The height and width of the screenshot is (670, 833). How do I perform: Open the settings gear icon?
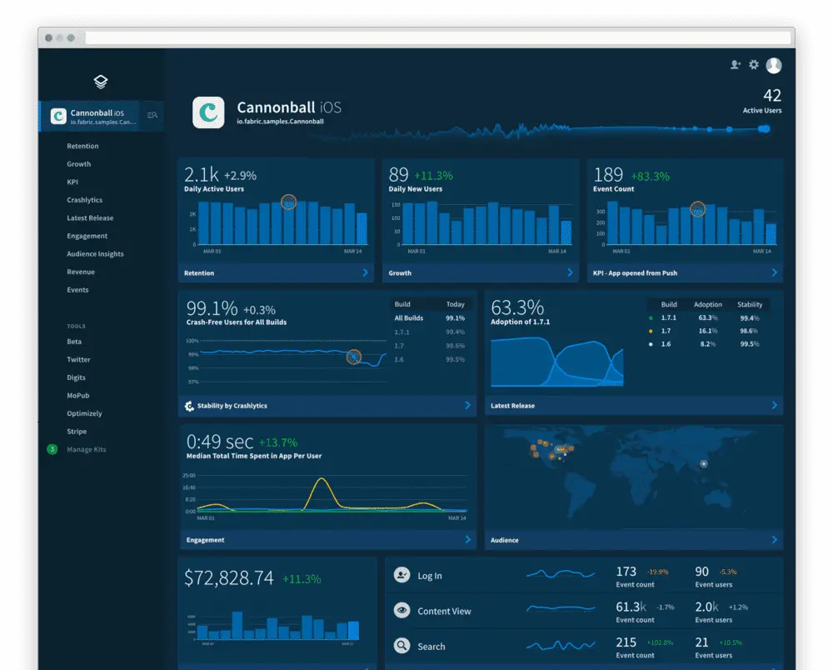pos(754,65)
